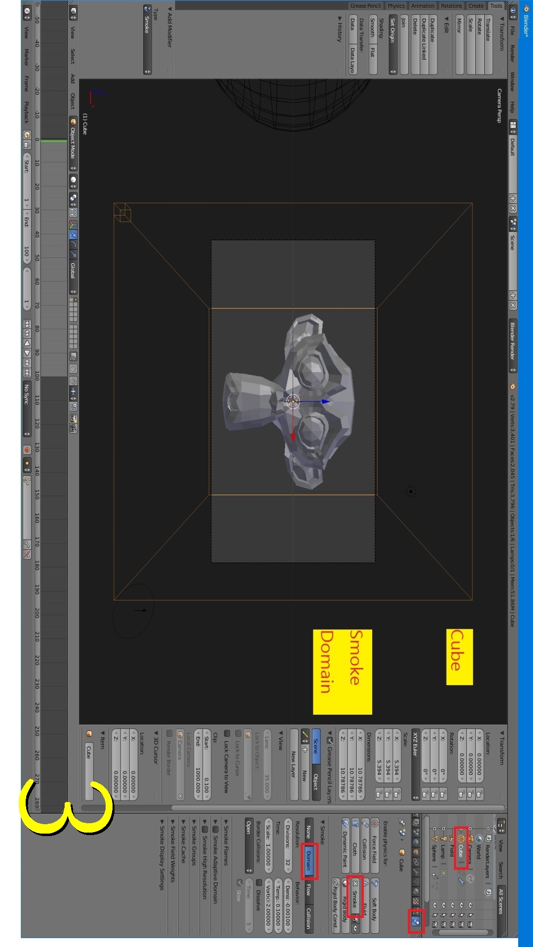Open the Texture checkerboard properties tab
Viewport: 533px width, 947px height.
pos(416,901)
